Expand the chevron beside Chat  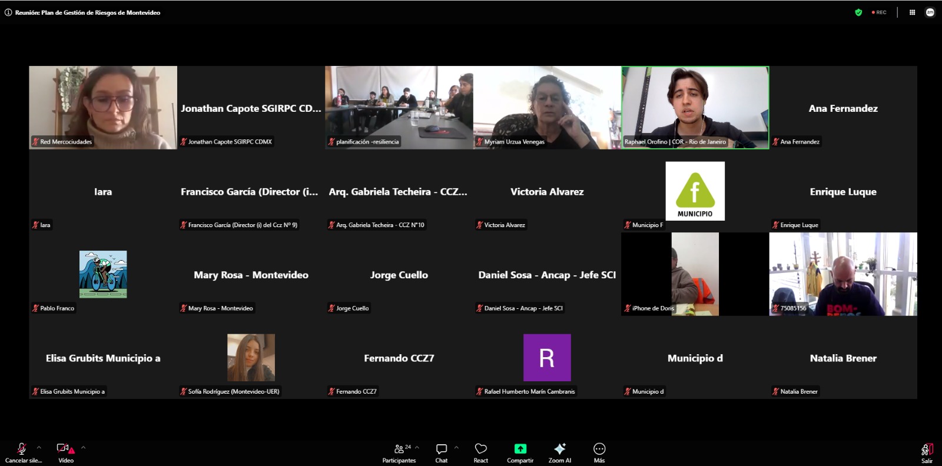tap(456, 448)
